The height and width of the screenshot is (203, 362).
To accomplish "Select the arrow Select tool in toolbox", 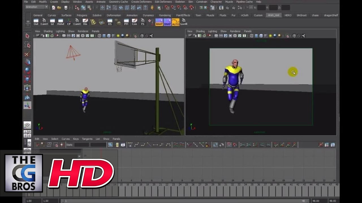I will tap(27, 36).
